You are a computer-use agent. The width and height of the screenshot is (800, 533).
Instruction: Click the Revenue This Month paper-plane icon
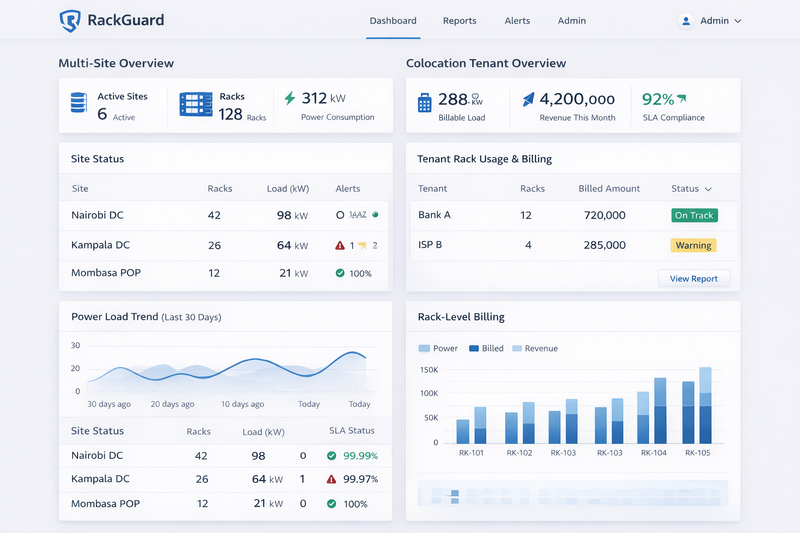[x=528, y=99]
